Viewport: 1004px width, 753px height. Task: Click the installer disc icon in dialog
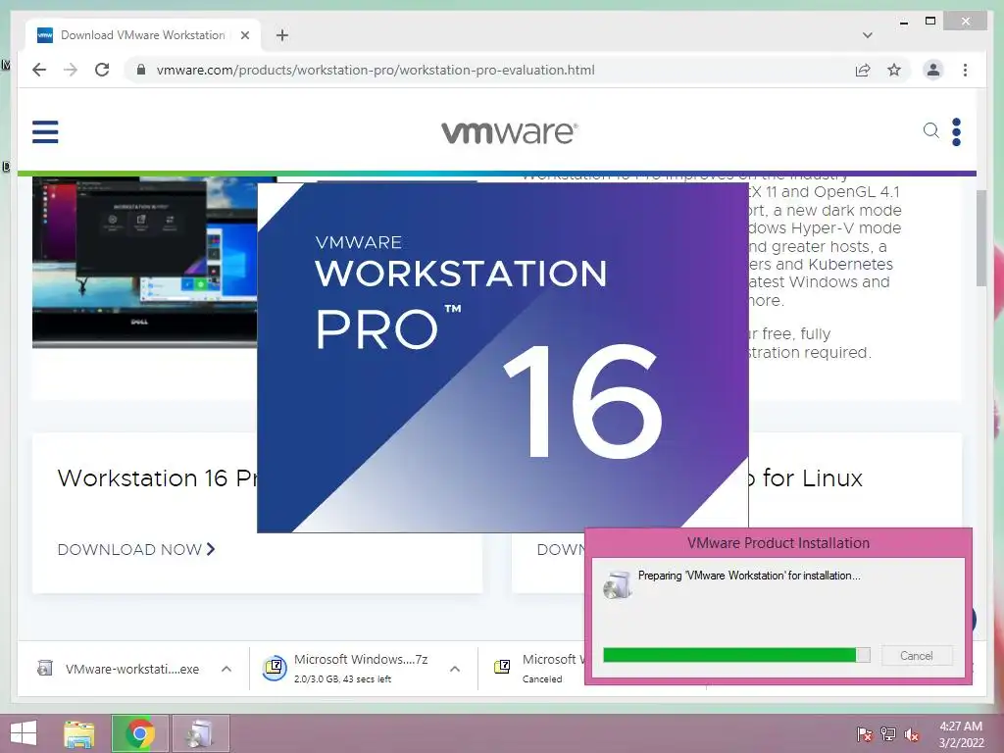pyautogui.click(x=618, y=584)
